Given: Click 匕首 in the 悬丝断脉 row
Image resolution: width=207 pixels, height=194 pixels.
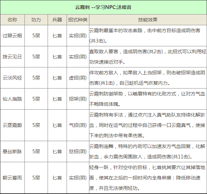Looking at the screenshot, I should pos(57,151).
